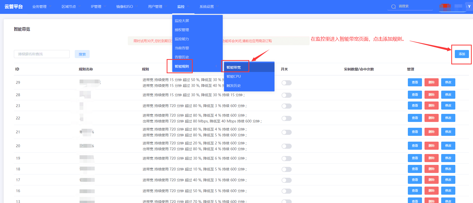This screenshot has width=473, height=203.
Task: Expand the 区域节点 menu
Action: [x=71, y=7]
